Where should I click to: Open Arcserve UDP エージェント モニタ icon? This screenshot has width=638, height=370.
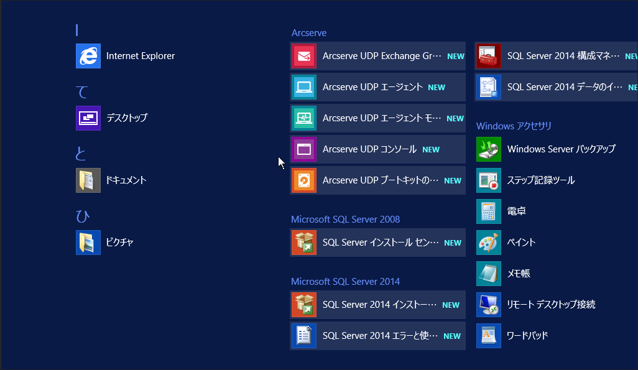coord(304,118)
